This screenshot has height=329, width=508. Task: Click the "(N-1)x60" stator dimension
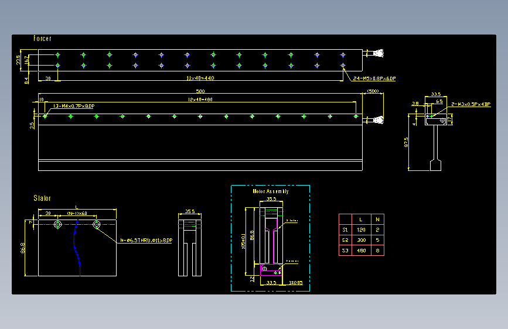77,213
